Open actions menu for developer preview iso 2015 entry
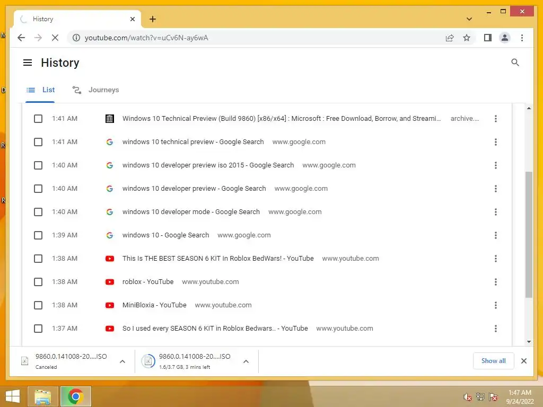Viewport: 543px width, 407px height. 496,165
